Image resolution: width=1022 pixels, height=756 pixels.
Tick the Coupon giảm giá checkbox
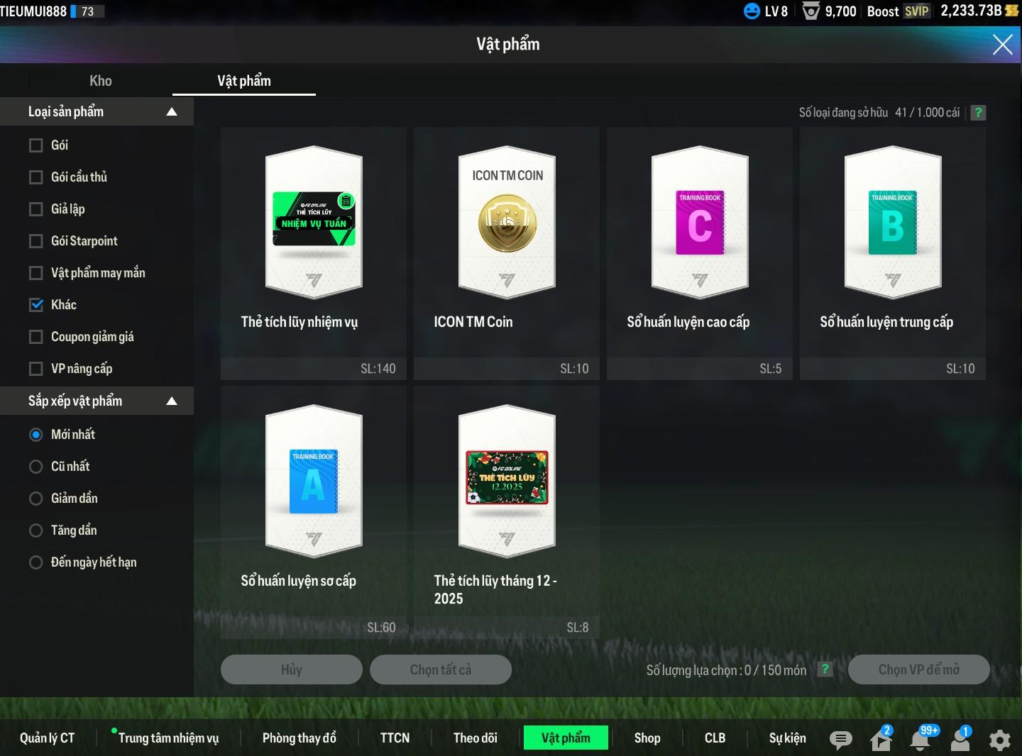click(36, 337)
